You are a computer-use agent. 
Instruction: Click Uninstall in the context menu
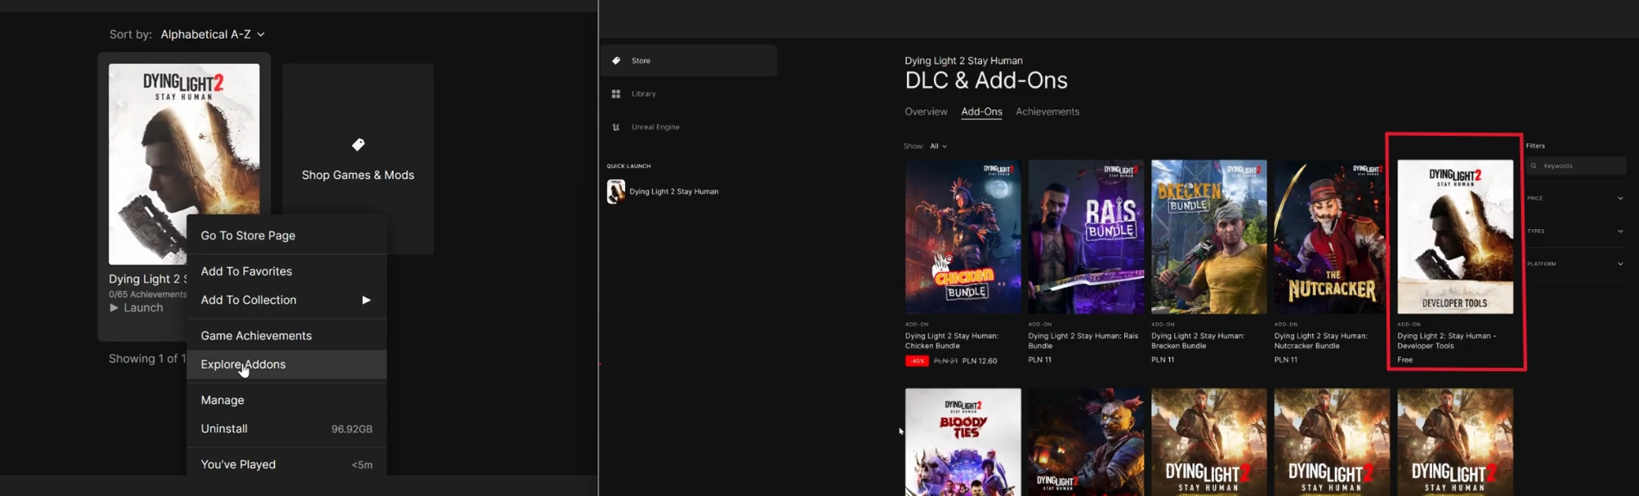[x=224, y=429]
